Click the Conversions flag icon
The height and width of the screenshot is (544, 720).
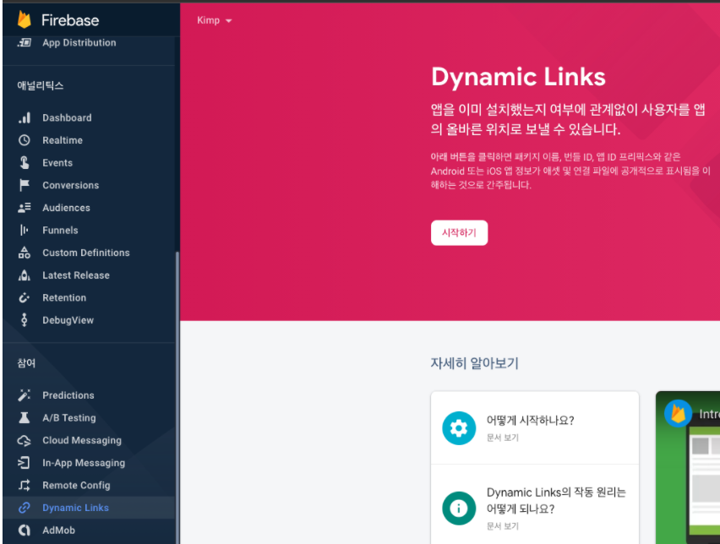[25, 186]
